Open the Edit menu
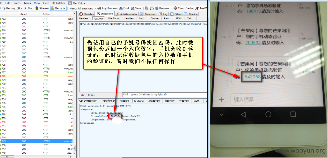Image resolution: width=328 pixels, height=158 pixels. point(8,3)
